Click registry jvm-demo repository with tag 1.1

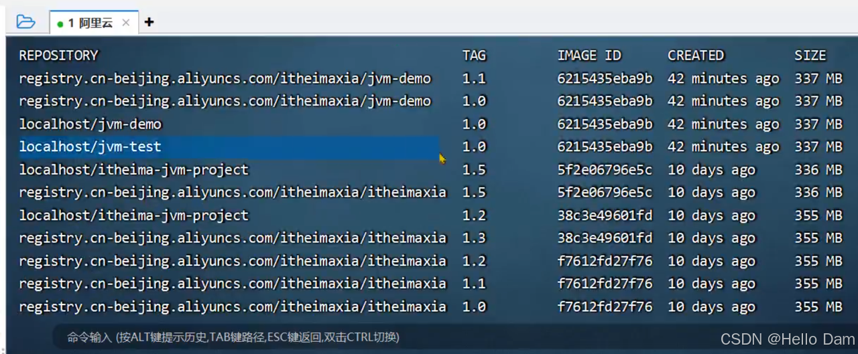pyautogui.click(x=225, y=78)
